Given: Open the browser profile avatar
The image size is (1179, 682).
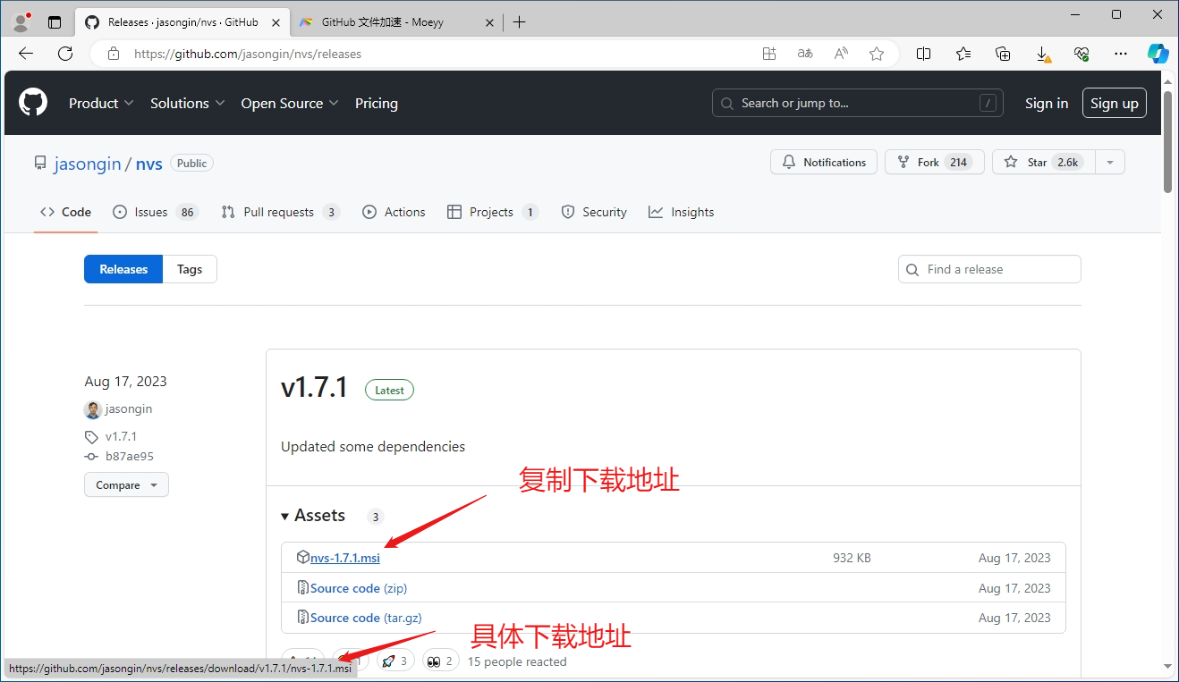Looking at the screenshot, I should pyautogui.click(x=21, y=21).
